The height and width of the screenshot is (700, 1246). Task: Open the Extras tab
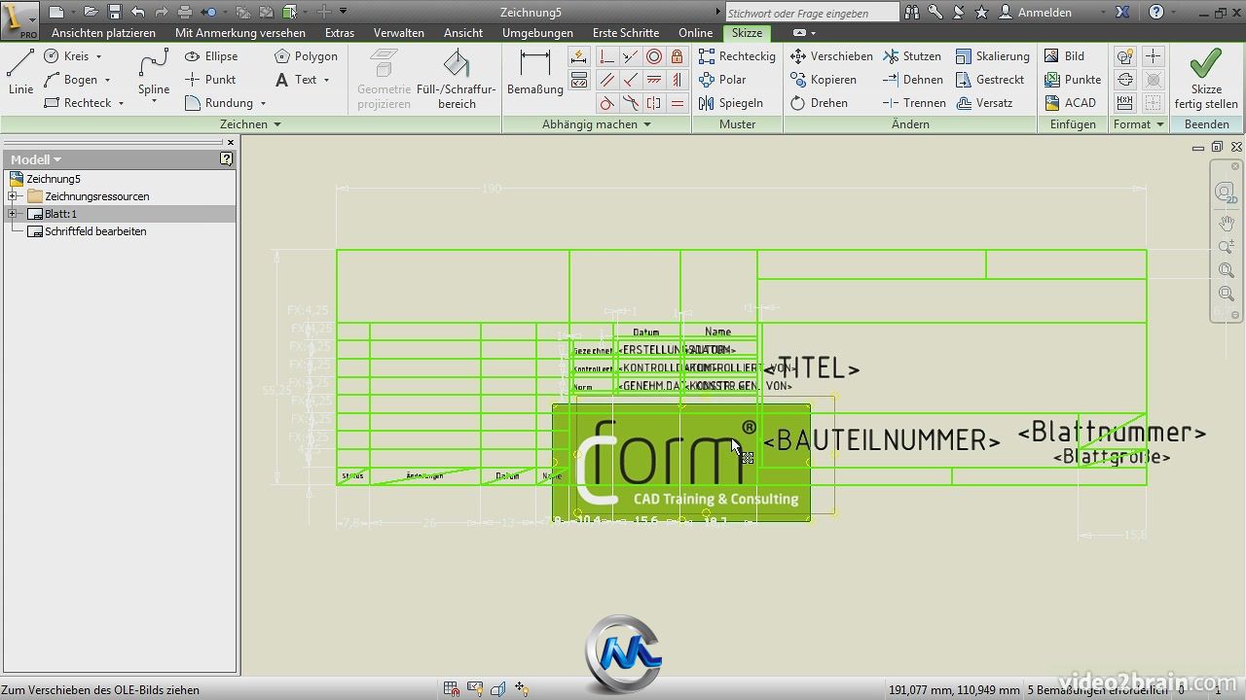340,32
